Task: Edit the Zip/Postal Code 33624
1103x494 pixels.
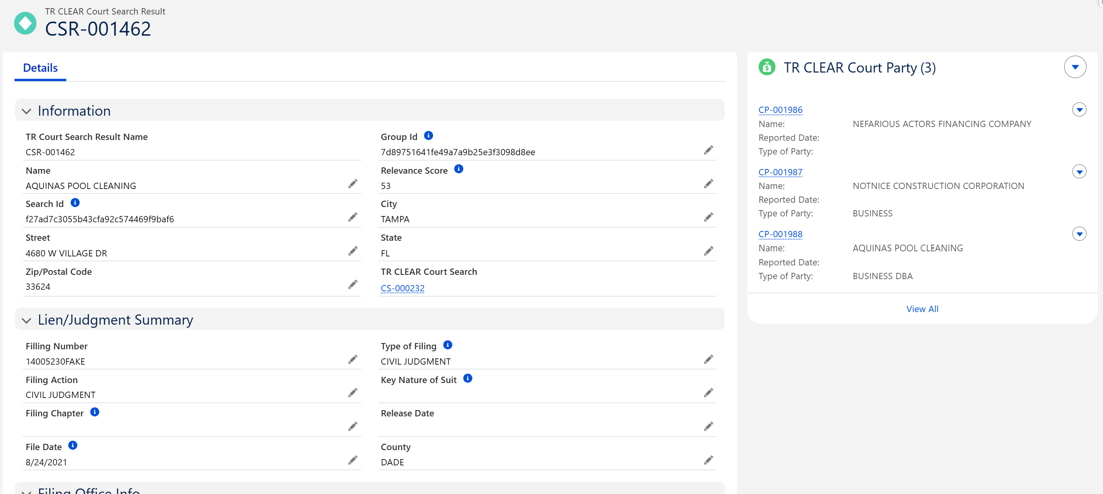Action: (352, 285)
